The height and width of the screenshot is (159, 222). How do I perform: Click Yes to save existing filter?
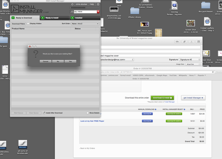70,62
